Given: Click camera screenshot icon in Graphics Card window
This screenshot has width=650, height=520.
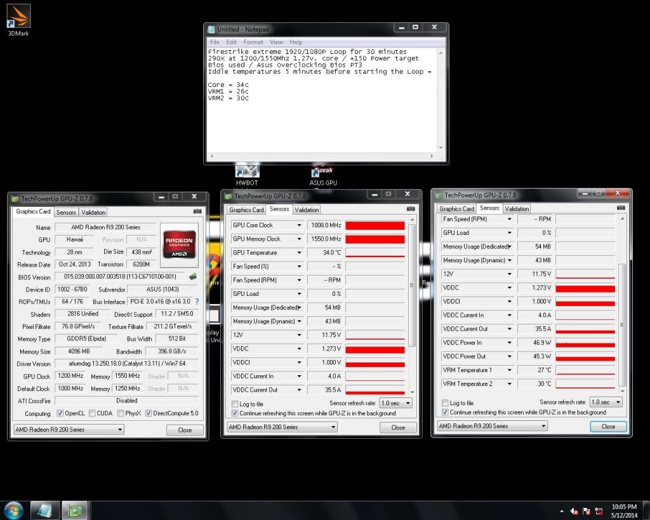Looking at the screenshot, I should tap(197, 211).
